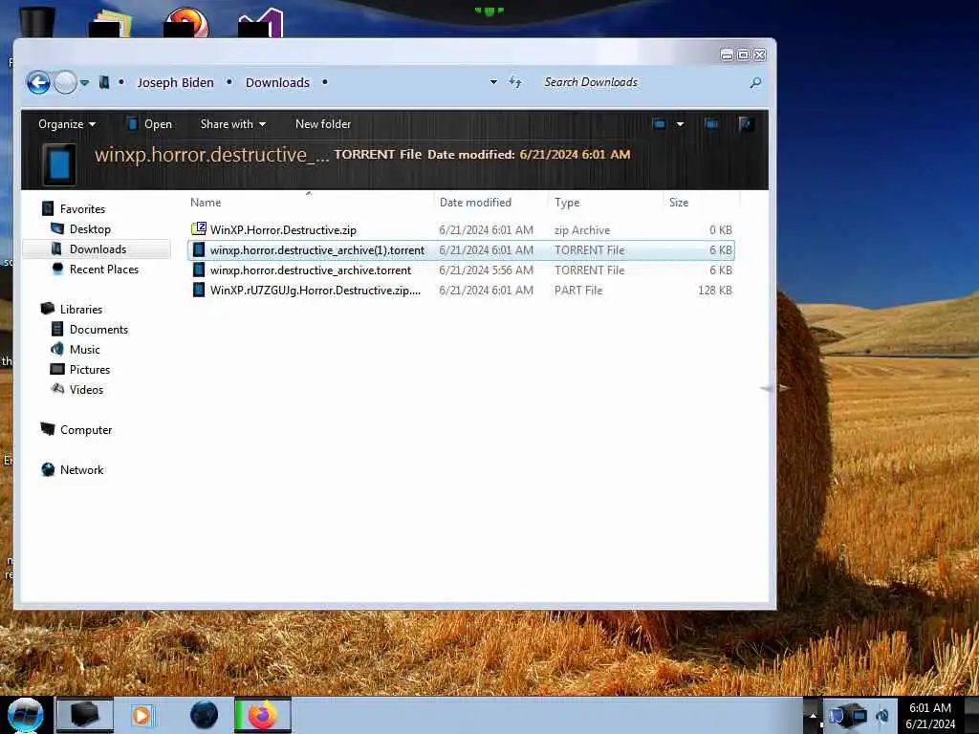Viewport: 979px width, 734px height.
Task: Switch to Firefox in the taskbar
Action: 263,715
